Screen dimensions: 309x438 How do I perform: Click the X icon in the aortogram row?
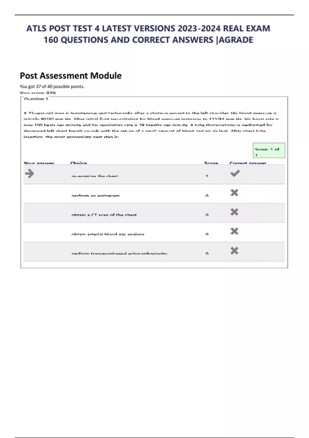click(x=234, y=193)
